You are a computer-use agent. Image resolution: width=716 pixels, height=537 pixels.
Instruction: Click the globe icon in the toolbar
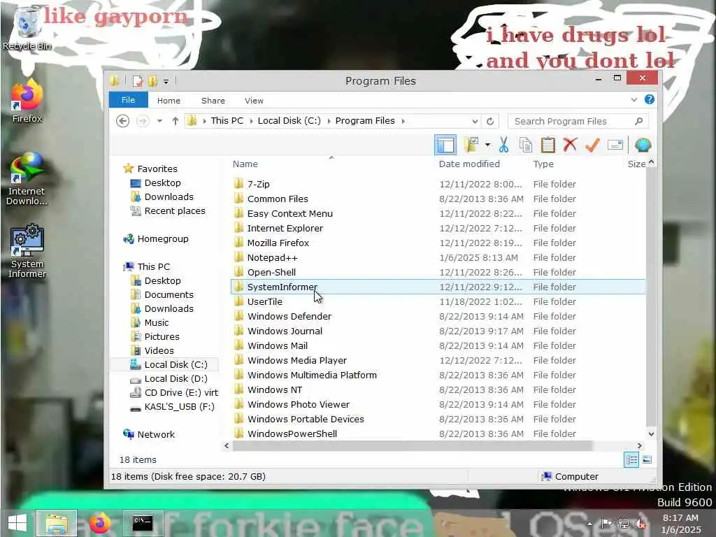pyautogui.click(x=643, y=145)
